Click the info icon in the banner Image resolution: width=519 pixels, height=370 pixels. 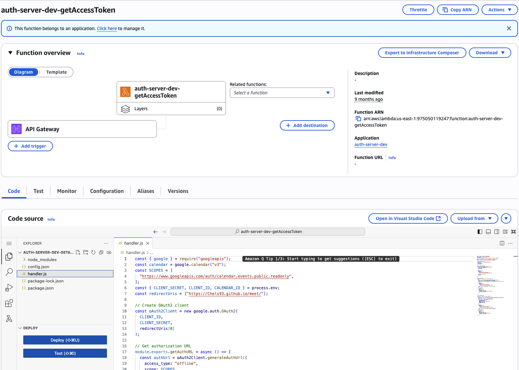coord(9,28)
